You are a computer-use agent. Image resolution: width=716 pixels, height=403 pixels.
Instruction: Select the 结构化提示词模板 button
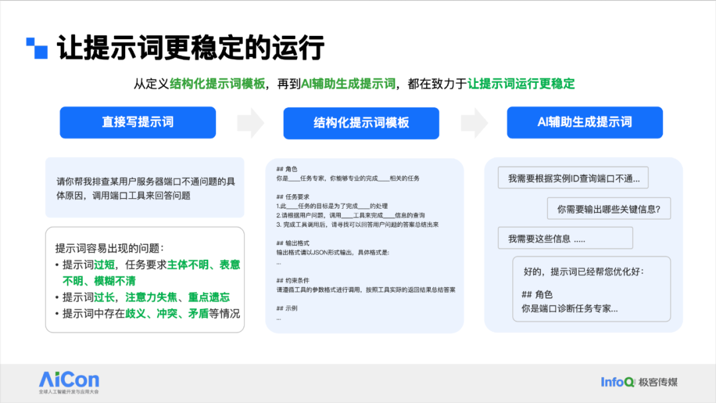361,123
